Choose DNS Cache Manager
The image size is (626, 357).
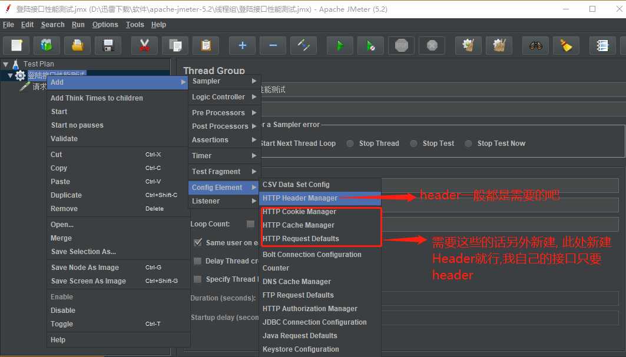point(320,282)
